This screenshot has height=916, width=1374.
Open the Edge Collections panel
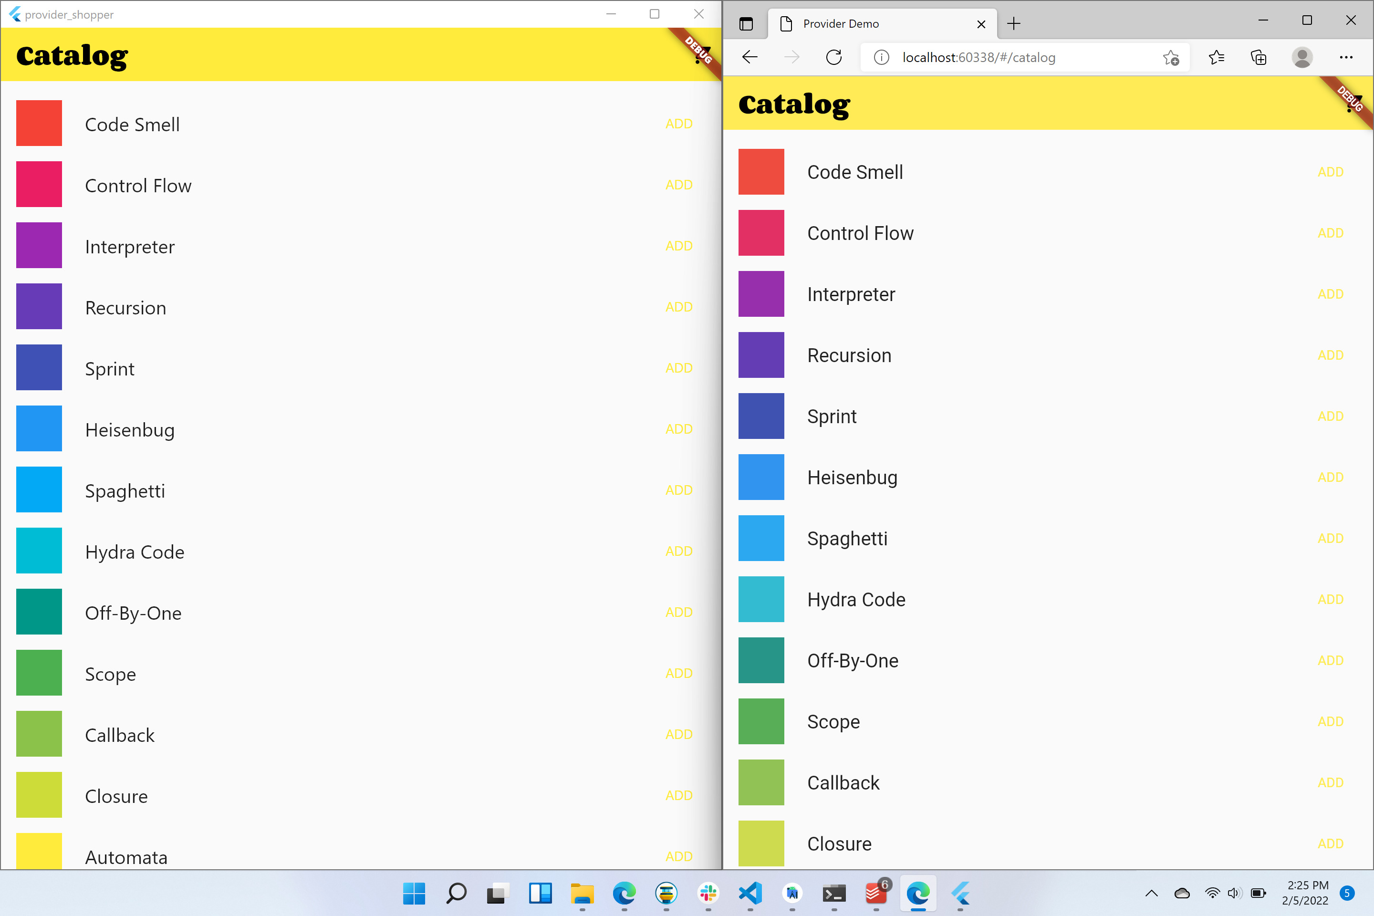[x=1259, y=57]
